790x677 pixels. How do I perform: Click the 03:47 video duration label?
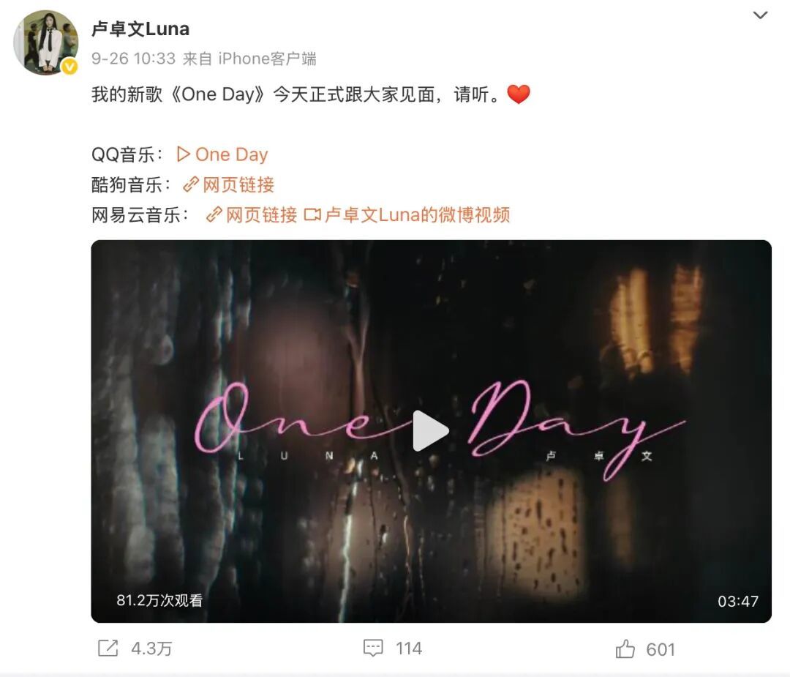point(738,601)
